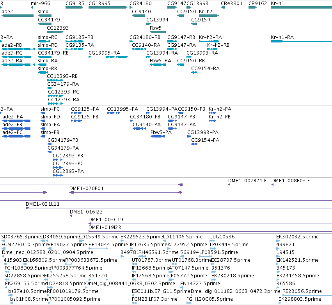The height and width of the screenshot is (305, 332).
Task: Open the CG13993-RA transcript label
Action: click(202, 53)
